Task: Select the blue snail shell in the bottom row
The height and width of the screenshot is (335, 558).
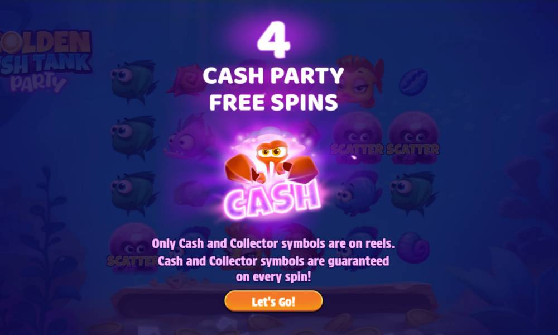Action: (x=413, y=247)
